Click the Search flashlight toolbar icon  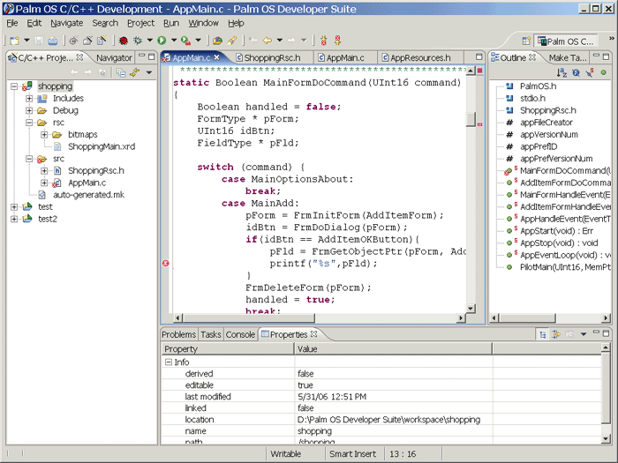231,41
